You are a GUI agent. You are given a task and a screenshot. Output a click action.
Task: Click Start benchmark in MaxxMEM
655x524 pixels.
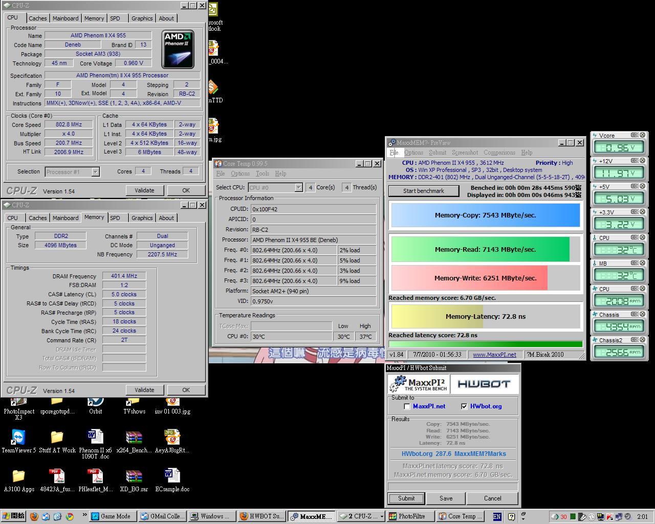424,191
